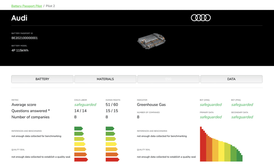The width and height of the screenshot is (274, 168).
Task: Click the battery passport ID BE202100000001
Action: (x=24, y=38)
